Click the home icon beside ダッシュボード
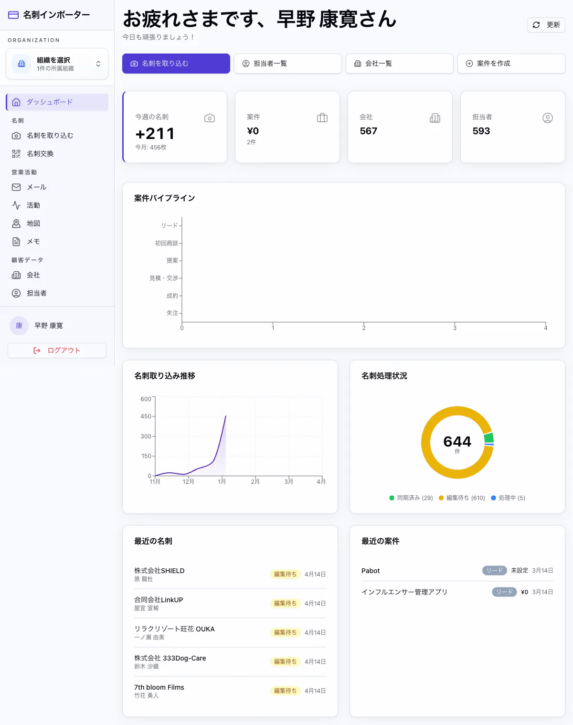This screenshot has width=573, height=725. 16,102
